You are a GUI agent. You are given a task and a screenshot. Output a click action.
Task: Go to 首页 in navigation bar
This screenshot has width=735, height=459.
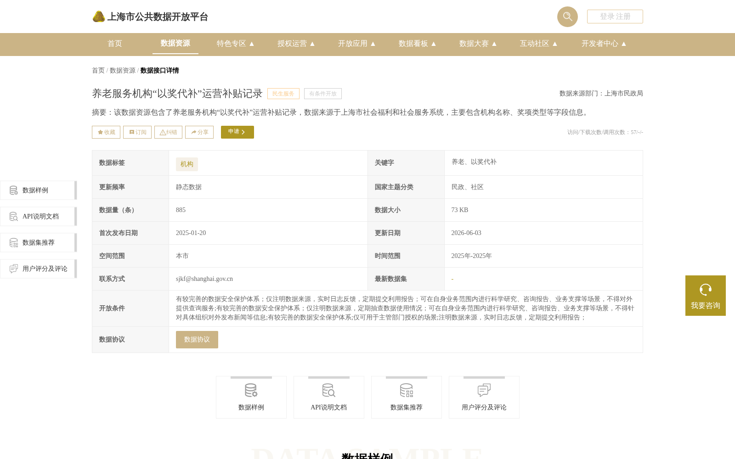click(x=115, y=44)
